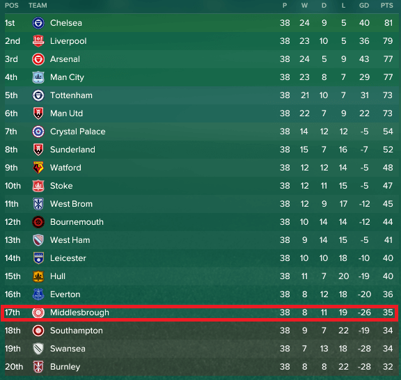Click the Tottenham team name
Image resolution: width=401 pixels, height=380 pixels.
pyautogui.click(x=71, y=95)
